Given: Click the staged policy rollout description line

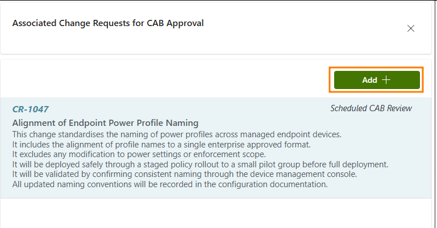Looking at the screenshot, I should [x=199, y=164].
